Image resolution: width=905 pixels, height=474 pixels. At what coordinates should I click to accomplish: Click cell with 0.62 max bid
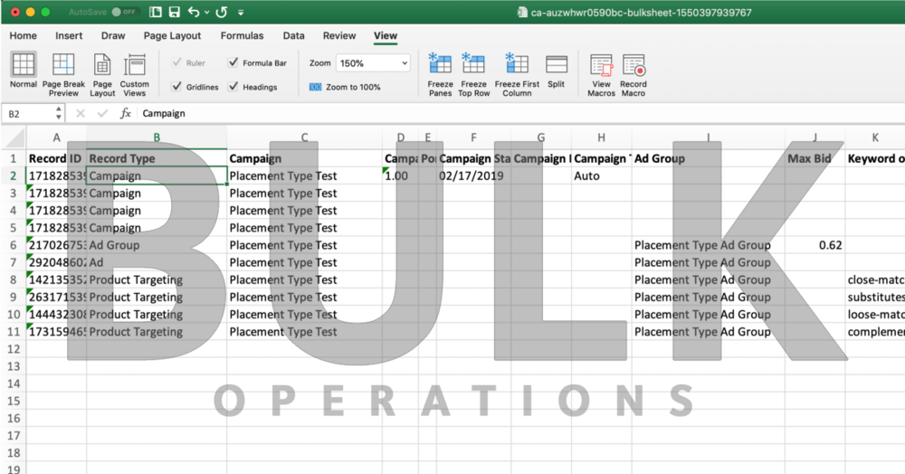[x=815, y=245]
